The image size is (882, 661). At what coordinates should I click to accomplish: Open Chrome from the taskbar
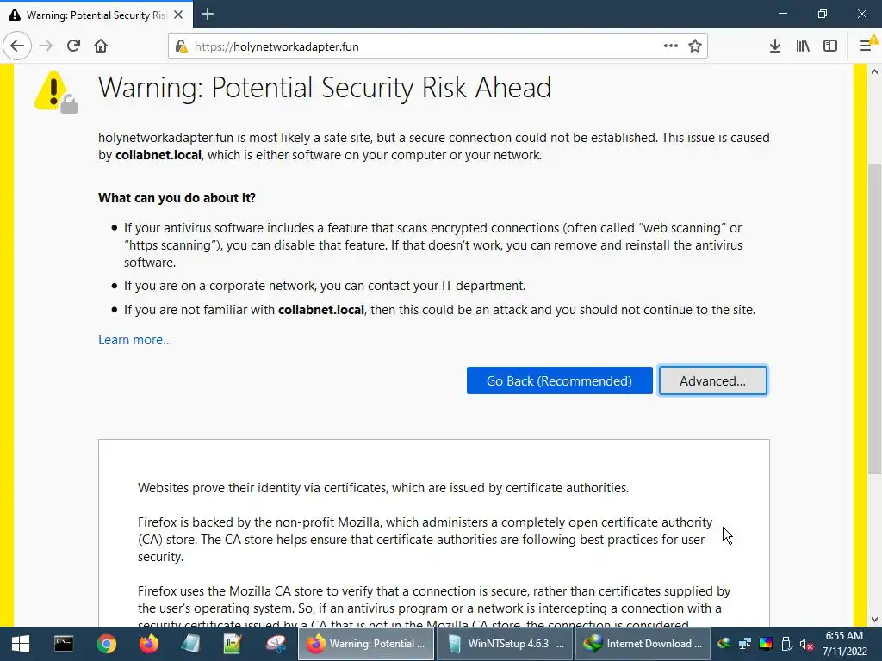tap(106, 644)
